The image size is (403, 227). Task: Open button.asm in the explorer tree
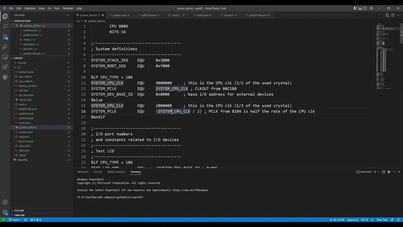coord(26,72)
